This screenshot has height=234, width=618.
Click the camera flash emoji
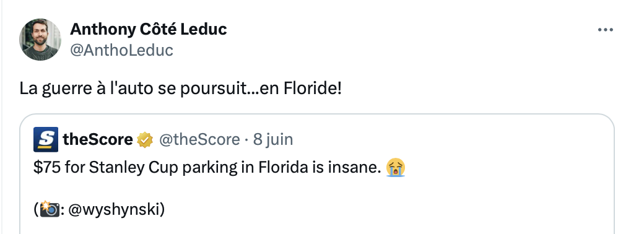point(50,210)
